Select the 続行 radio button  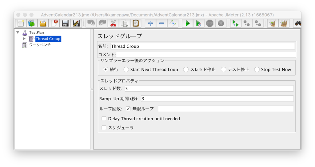point(106,70)
